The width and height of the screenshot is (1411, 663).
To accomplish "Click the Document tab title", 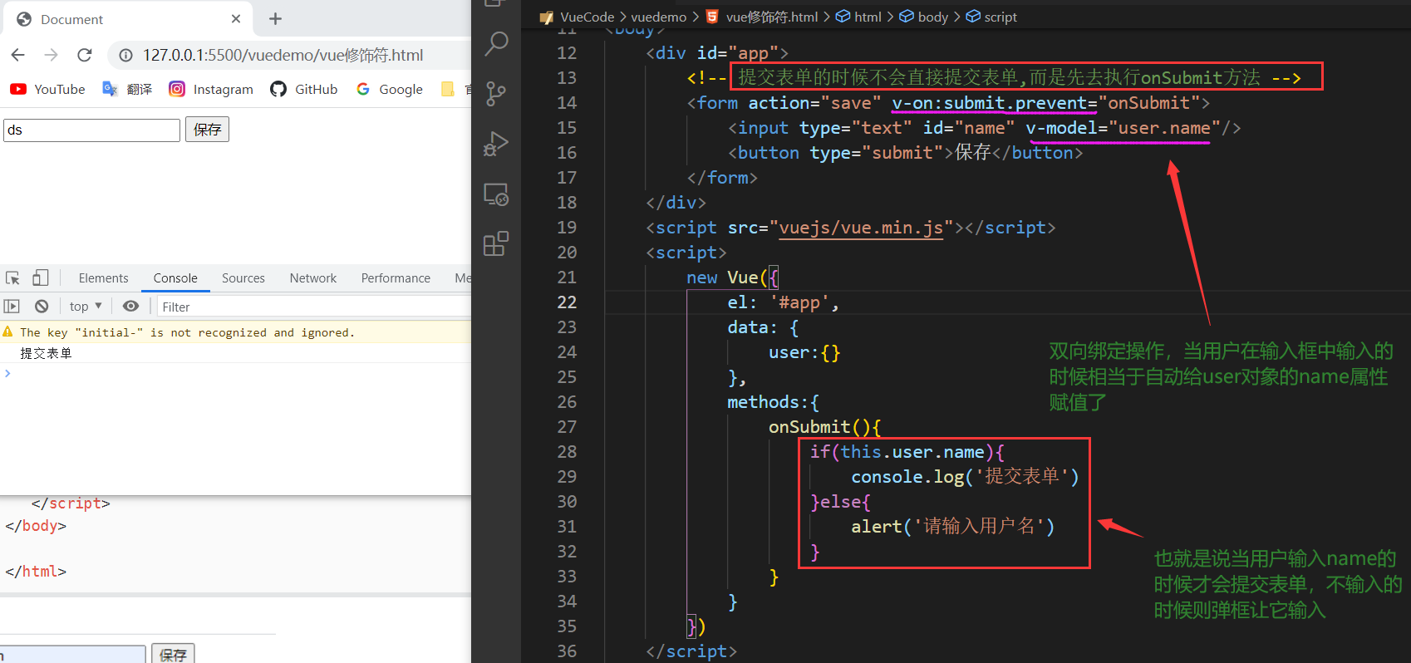I will pos(71,19).
